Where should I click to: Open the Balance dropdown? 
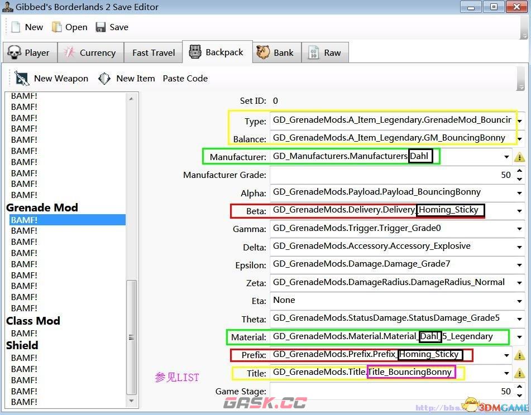[519, 139]
